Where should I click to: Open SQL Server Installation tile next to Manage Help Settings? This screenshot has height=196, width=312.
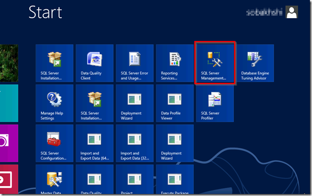pos(95,103)
